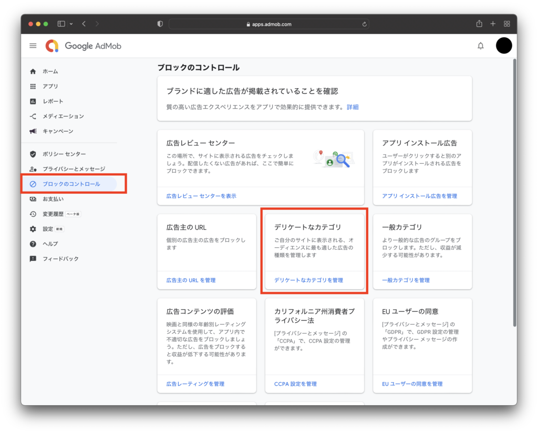Click the apps.admob.com address bar
Screen dimensions: 538x433
[x=268, y=24]
